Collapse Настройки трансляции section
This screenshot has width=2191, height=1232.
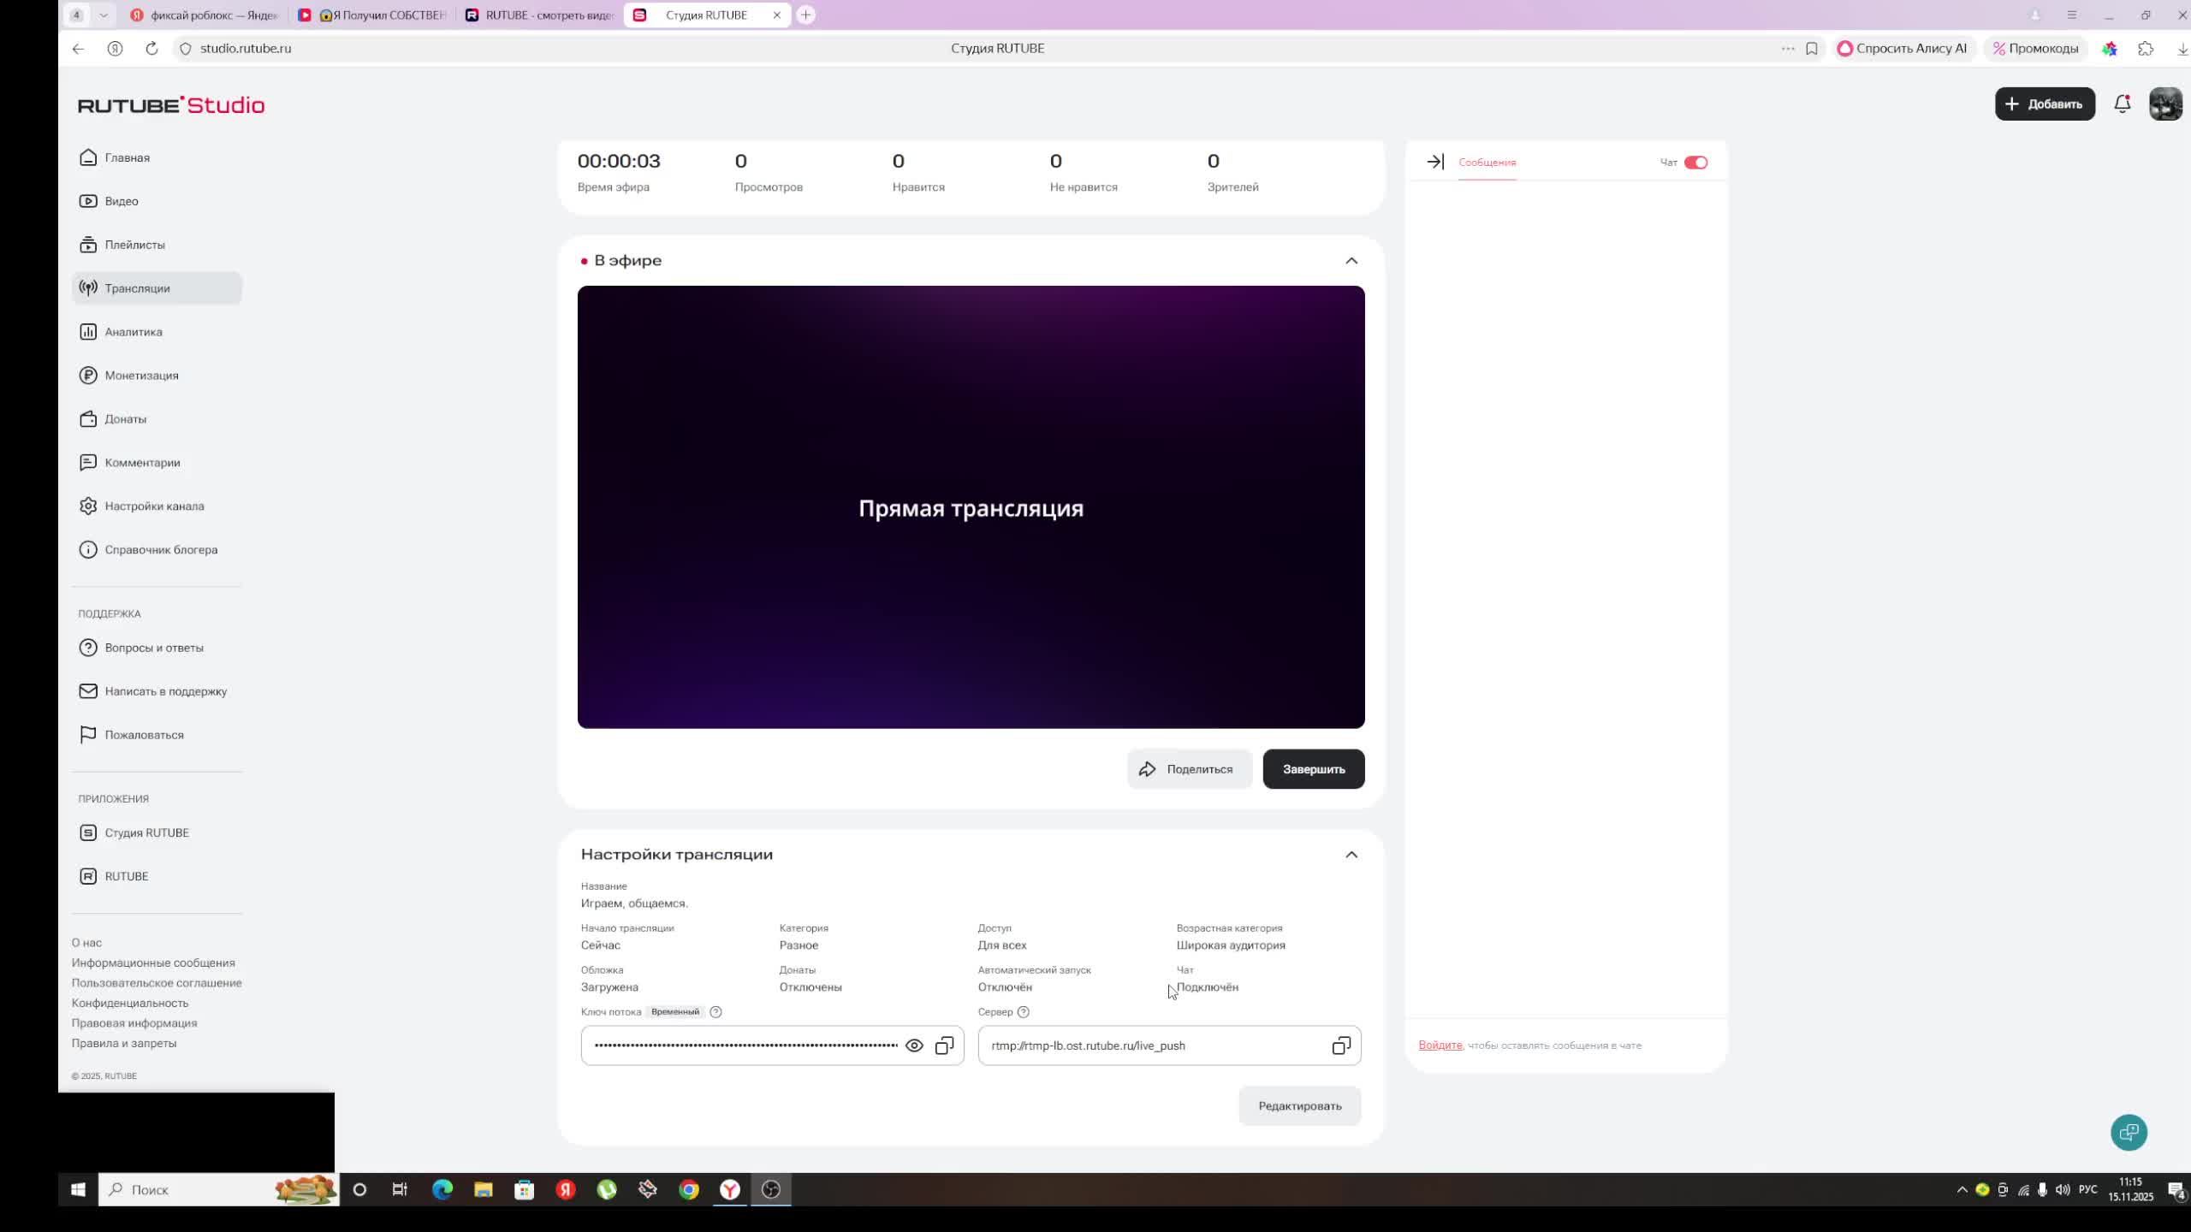[1351, 855]
